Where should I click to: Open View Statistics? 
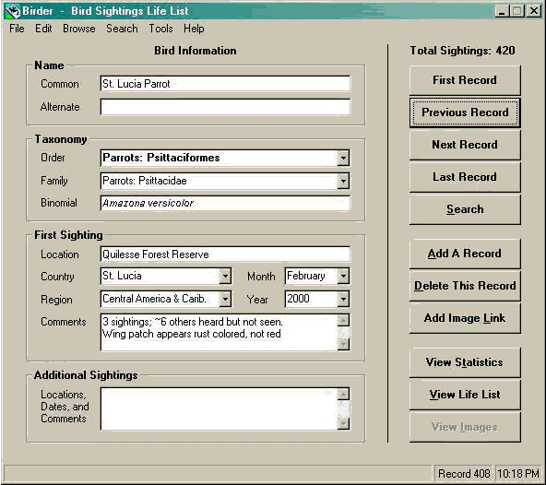point(465,362)
